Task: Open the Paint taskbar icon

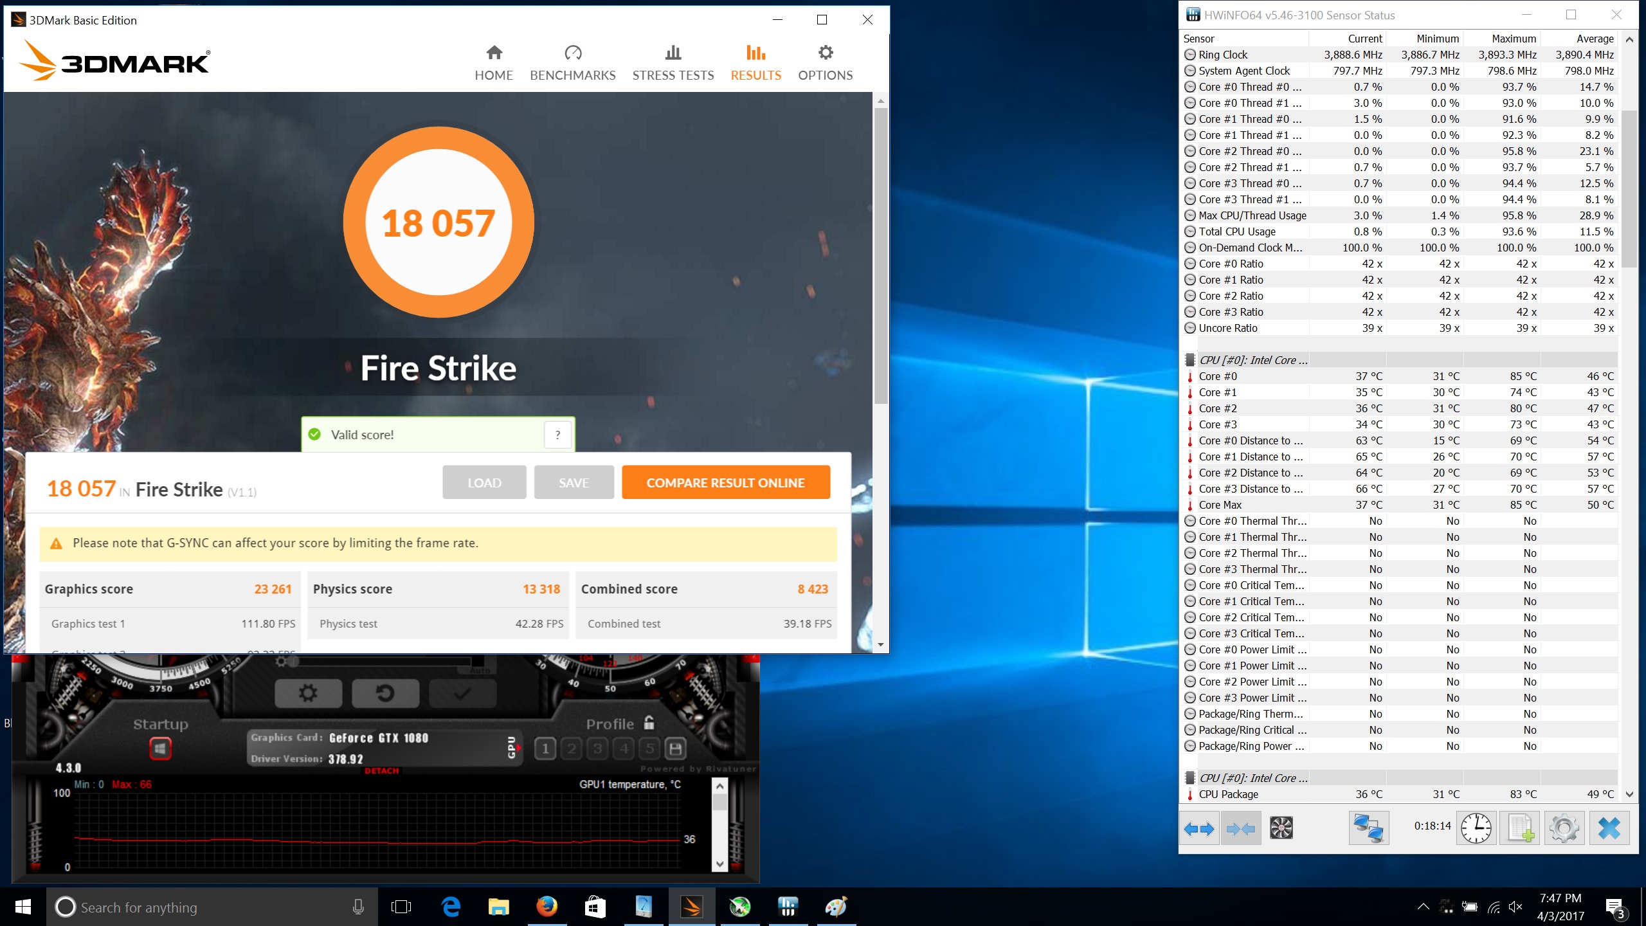Action: pos(836,907)
